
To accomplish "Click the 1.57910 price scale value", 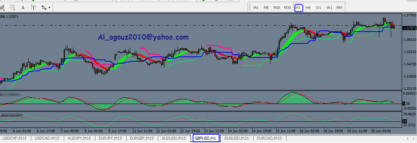I will pyautogui.click(x=410, y=15).
